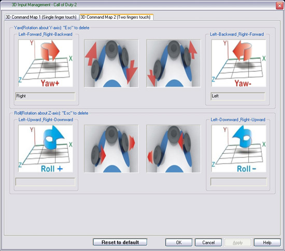Click the left-backward right-forward finger gesture picture
285x251 pixels.
click(x=174, y=63)
